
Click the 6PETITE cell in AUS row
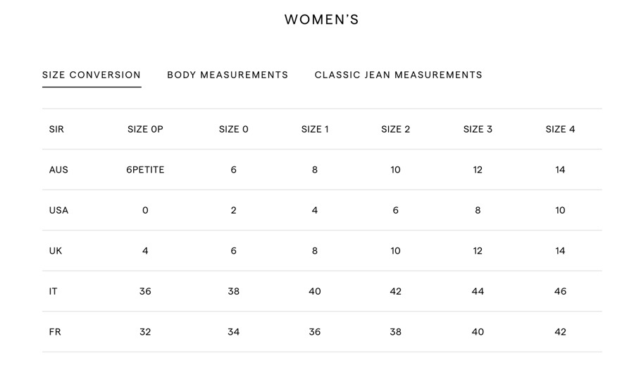tap(145, 170)
